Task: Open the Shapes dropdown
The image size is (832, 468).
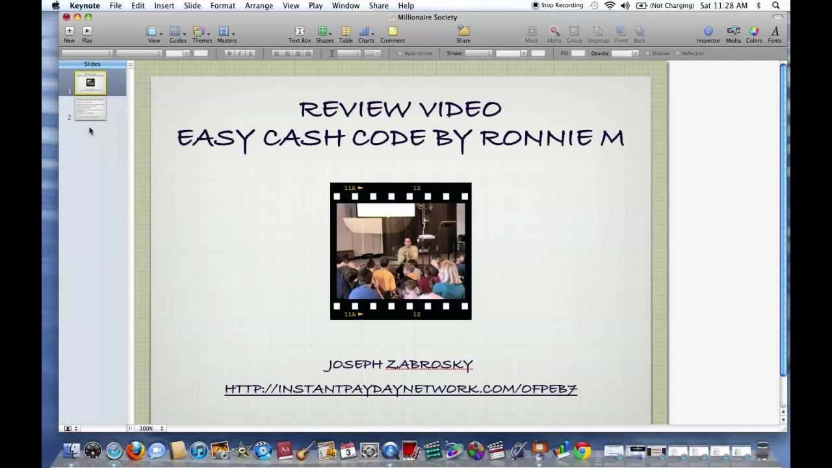Action: pyautogui.click(x=324, y=34)
